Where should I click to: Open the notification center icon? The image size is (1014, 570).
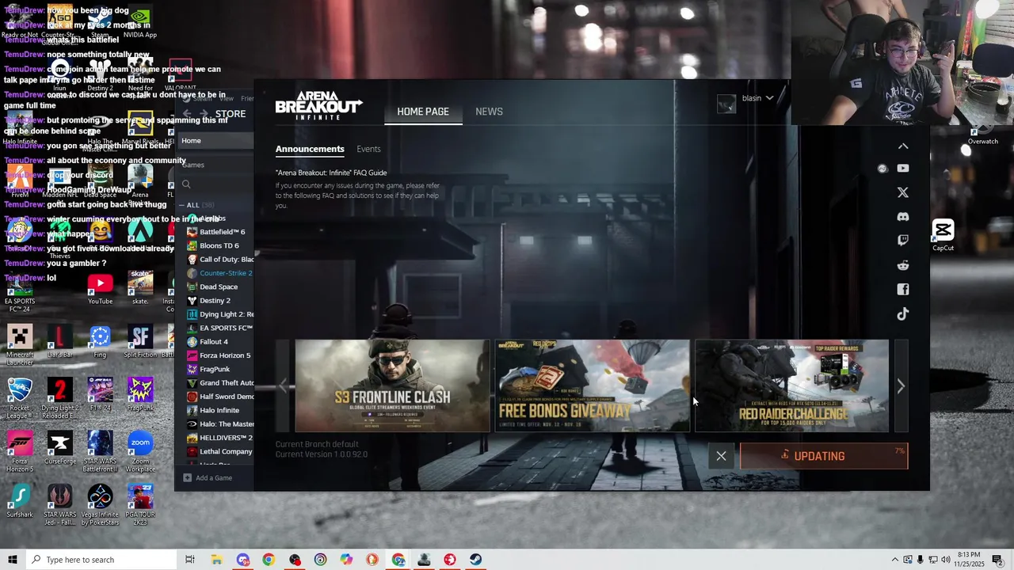[997, 560]
